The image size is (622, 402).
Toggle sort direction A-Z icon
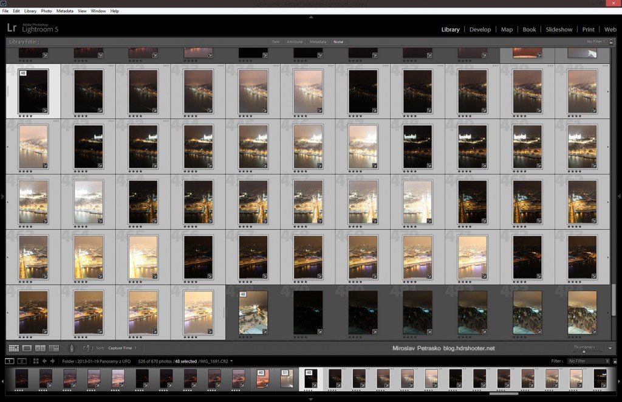point(88,348)
